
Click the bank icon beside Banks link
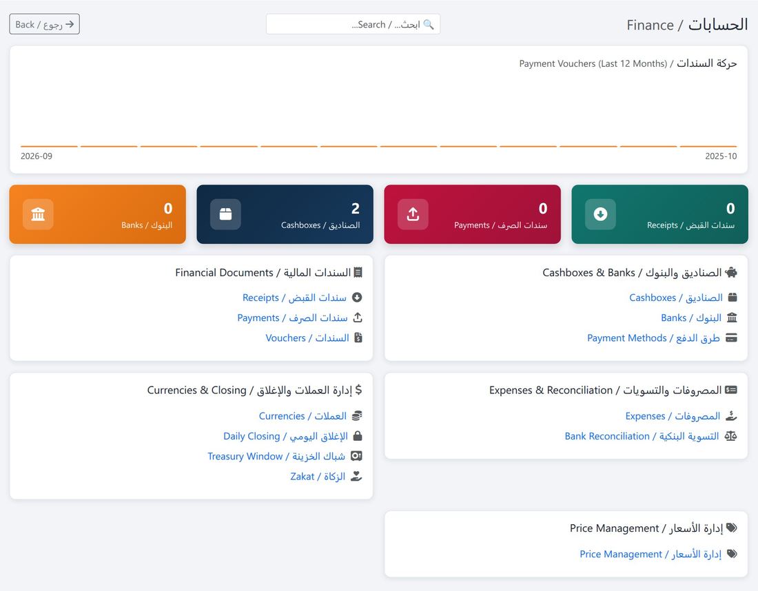[732, 318]
